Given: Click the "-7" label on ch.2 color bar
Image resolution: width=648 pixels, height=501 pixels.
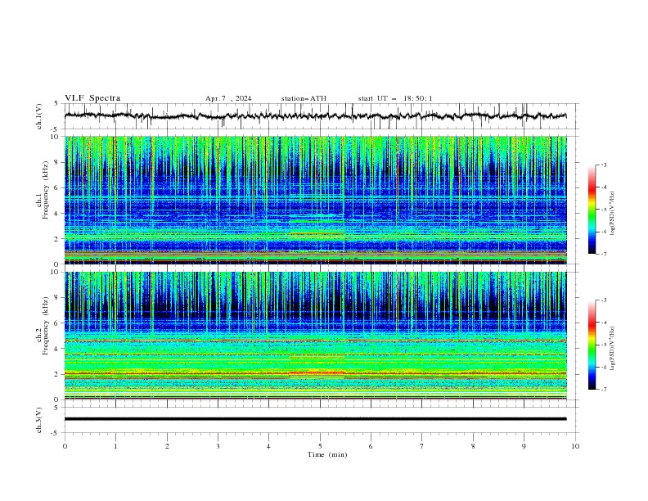Looking at the screenshot, I should pyautogui.click(x=604, y=390).
